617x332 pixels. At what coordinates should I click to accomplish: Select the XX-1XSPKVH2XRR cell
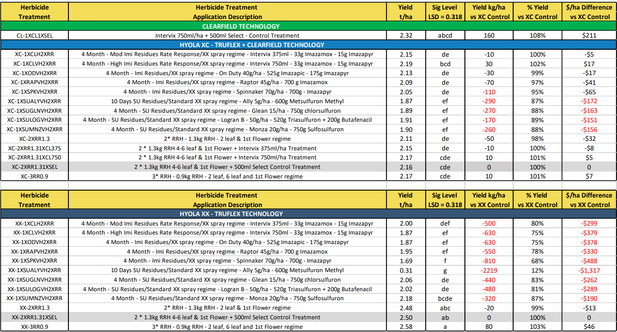[34, 261]
